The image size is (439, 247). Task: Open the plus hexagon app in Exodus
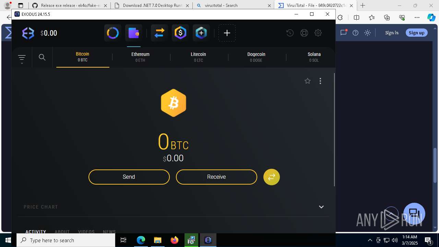click(x=201, y=33)
